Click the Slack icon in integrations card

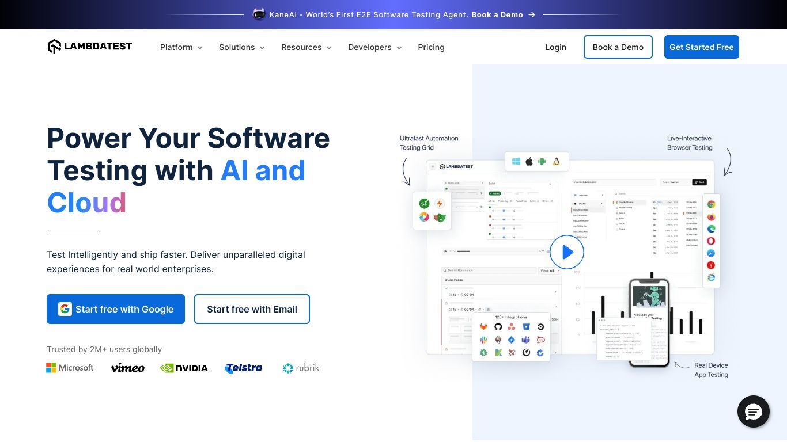[484, 340]
